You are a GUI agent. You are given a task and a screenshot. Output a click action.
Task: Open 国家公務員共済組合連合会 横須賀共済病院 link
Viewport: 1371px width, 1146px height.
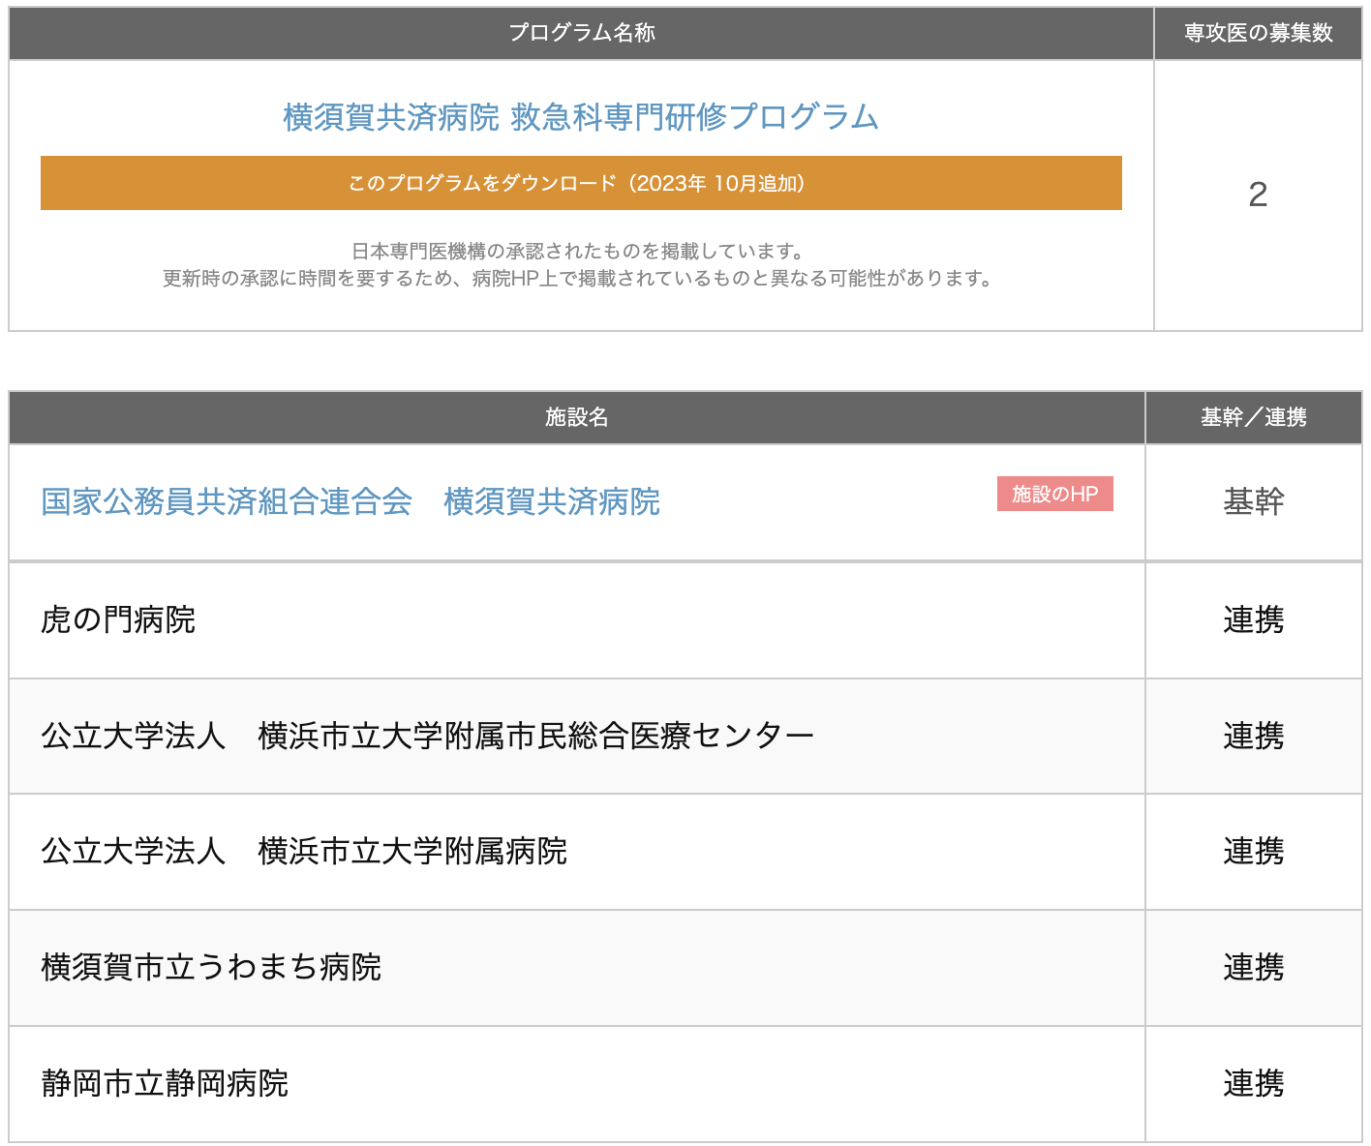[350, 502]
